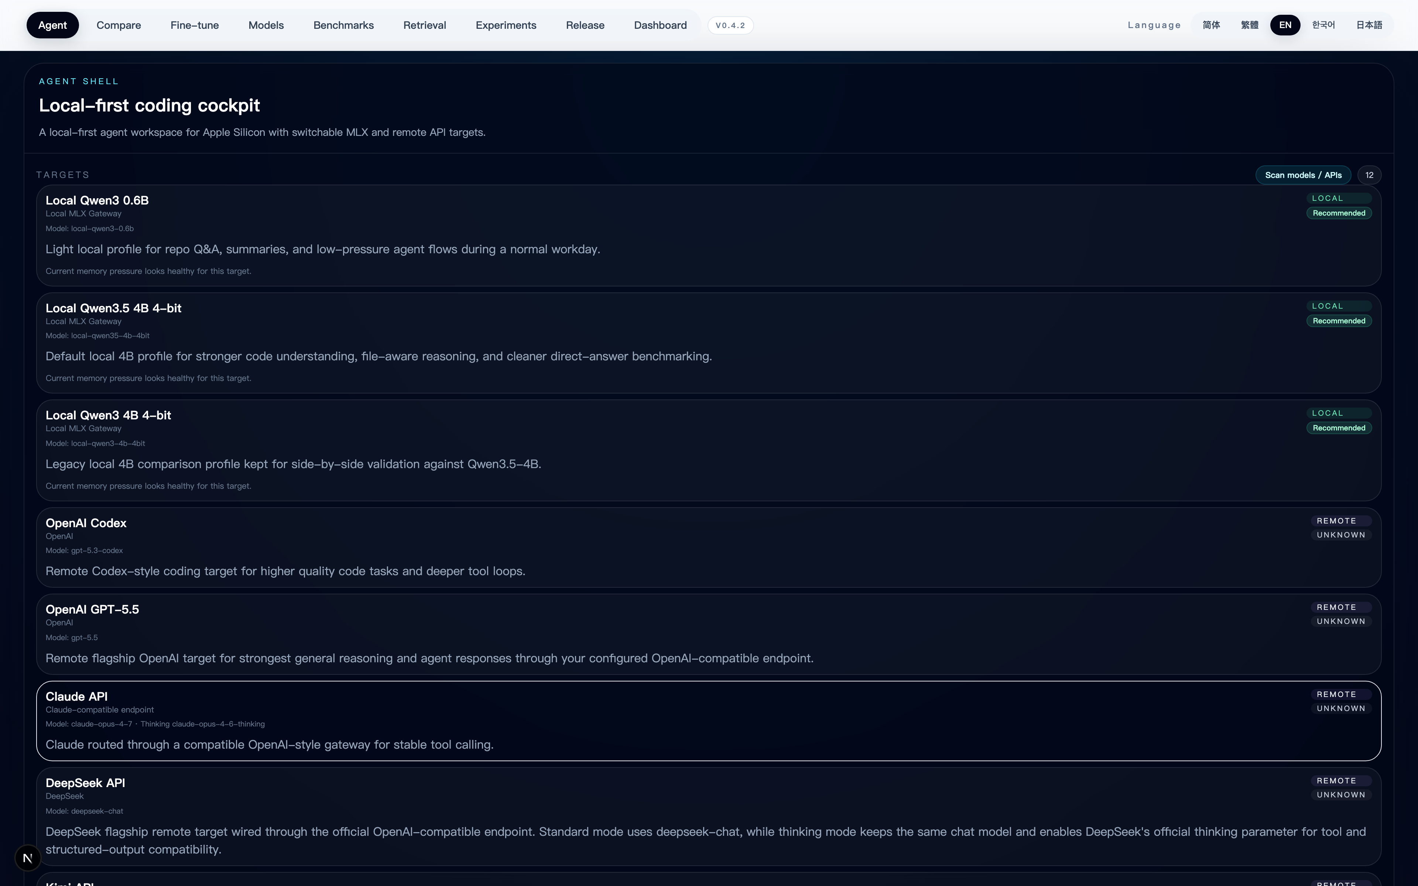Click 'Model: gpt-5.3-codex' text
The height and width of the screenshot is (886, 1418).
click(84, 551)
